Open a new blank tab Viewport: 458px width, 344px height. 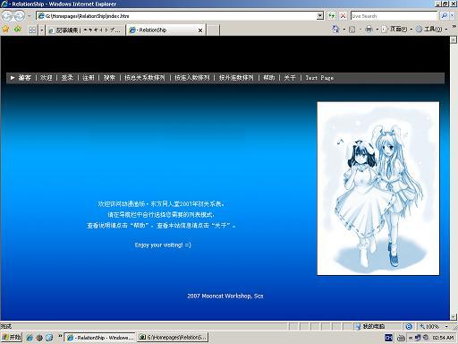pos(213,30)
